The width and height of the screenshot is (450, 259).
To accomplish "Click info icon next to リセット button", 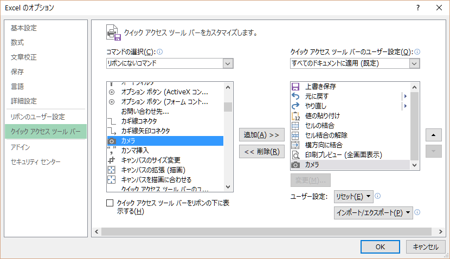I will click(x=378, y=196).
